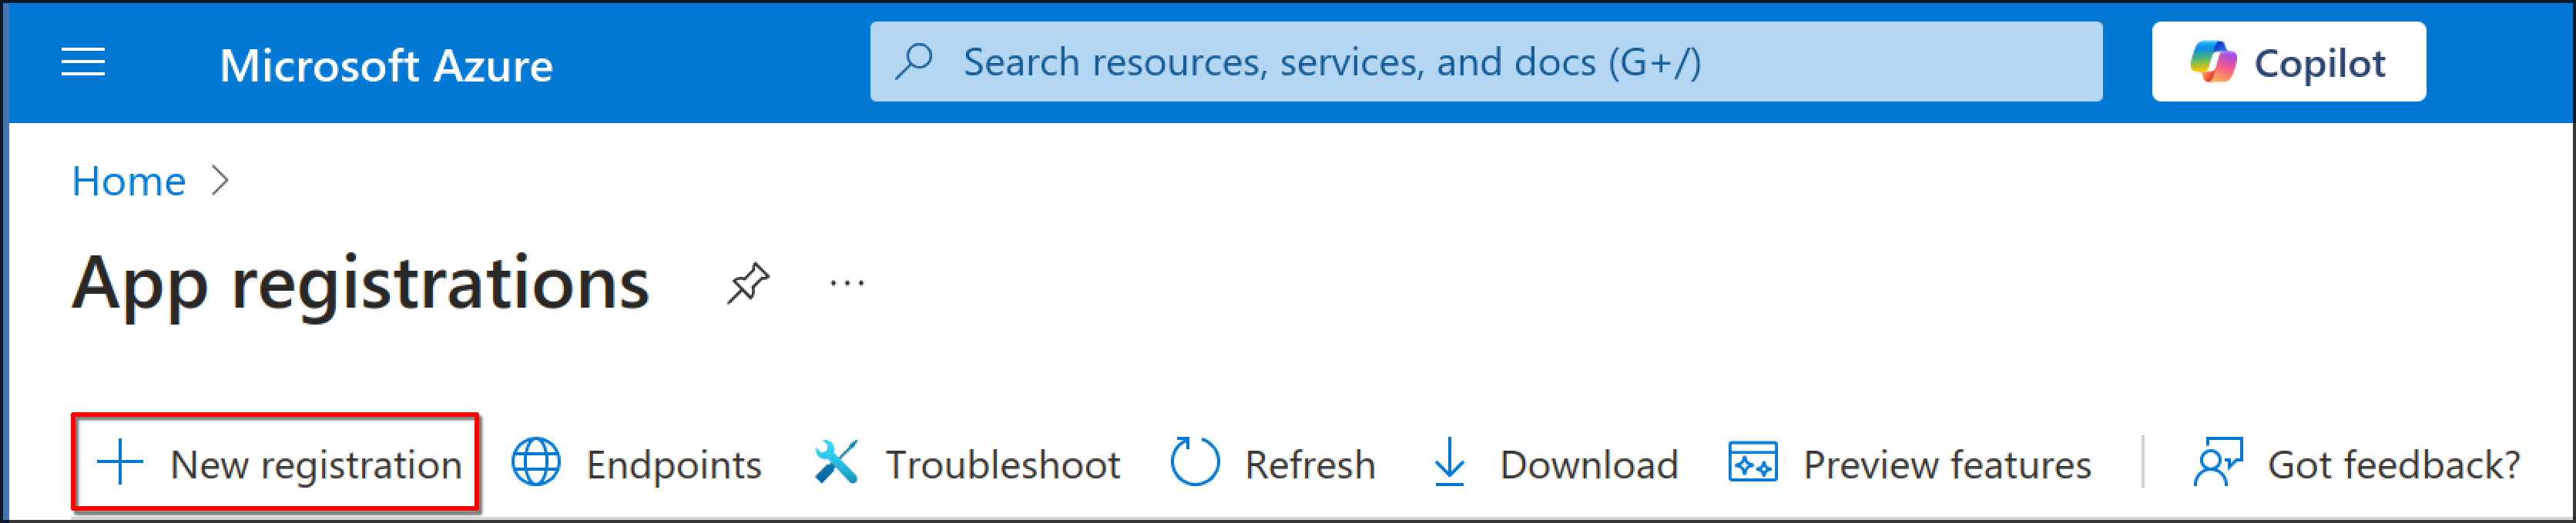2576x523 pixels.
Task: Open the Got feedback? link
Action: (2393, 465)
